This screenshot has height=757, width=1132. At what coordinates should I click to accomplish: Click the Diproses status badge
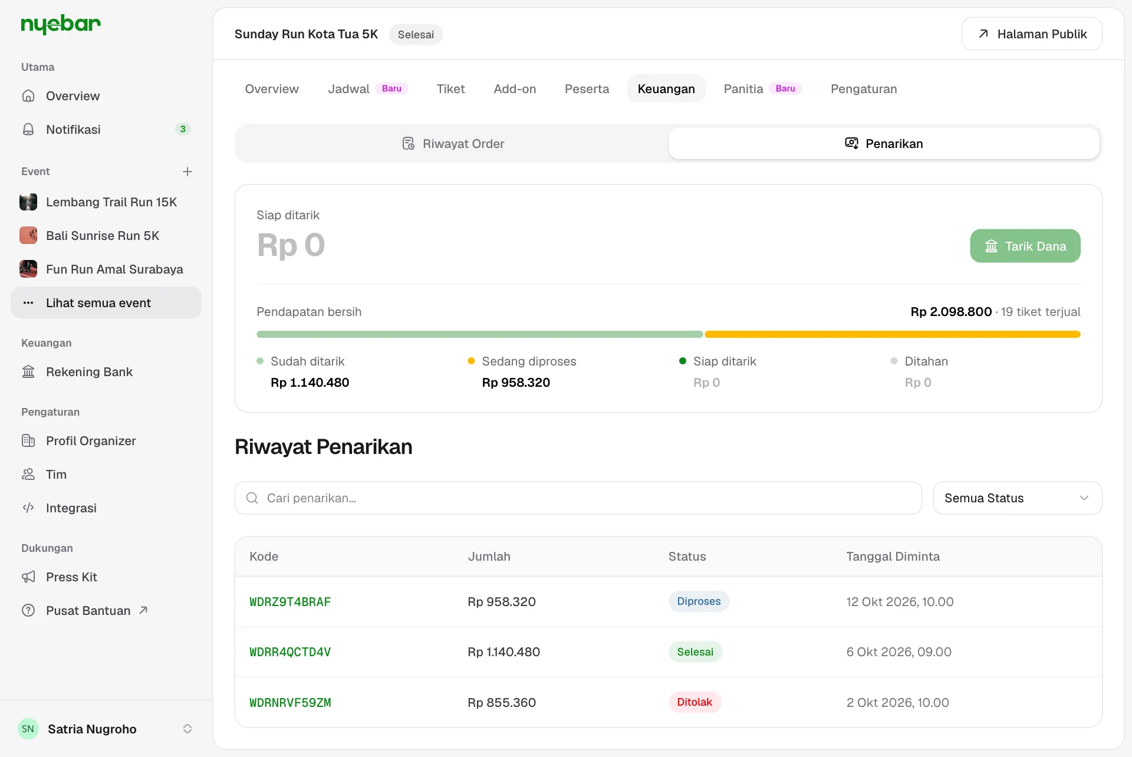(699, 601)
